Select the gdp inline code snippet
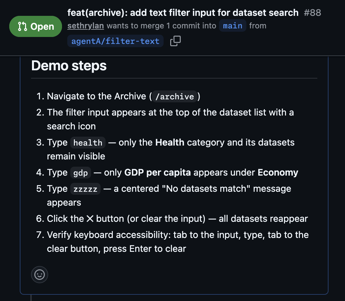Viewport: 345px width, 301px height. 80,173
